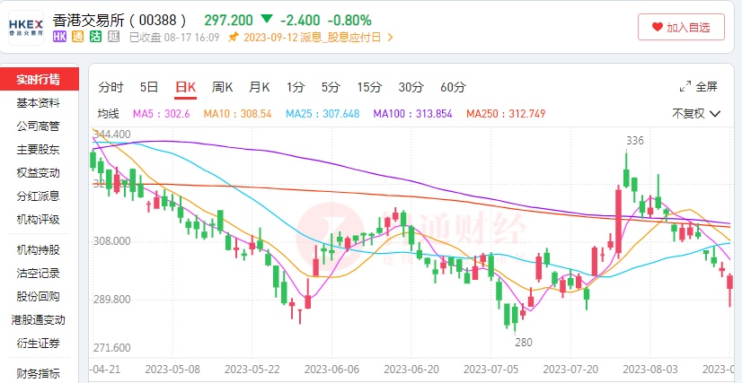
Task: Click the orange 通 badge
Action: pyautogui.click(x=77, y=38)
